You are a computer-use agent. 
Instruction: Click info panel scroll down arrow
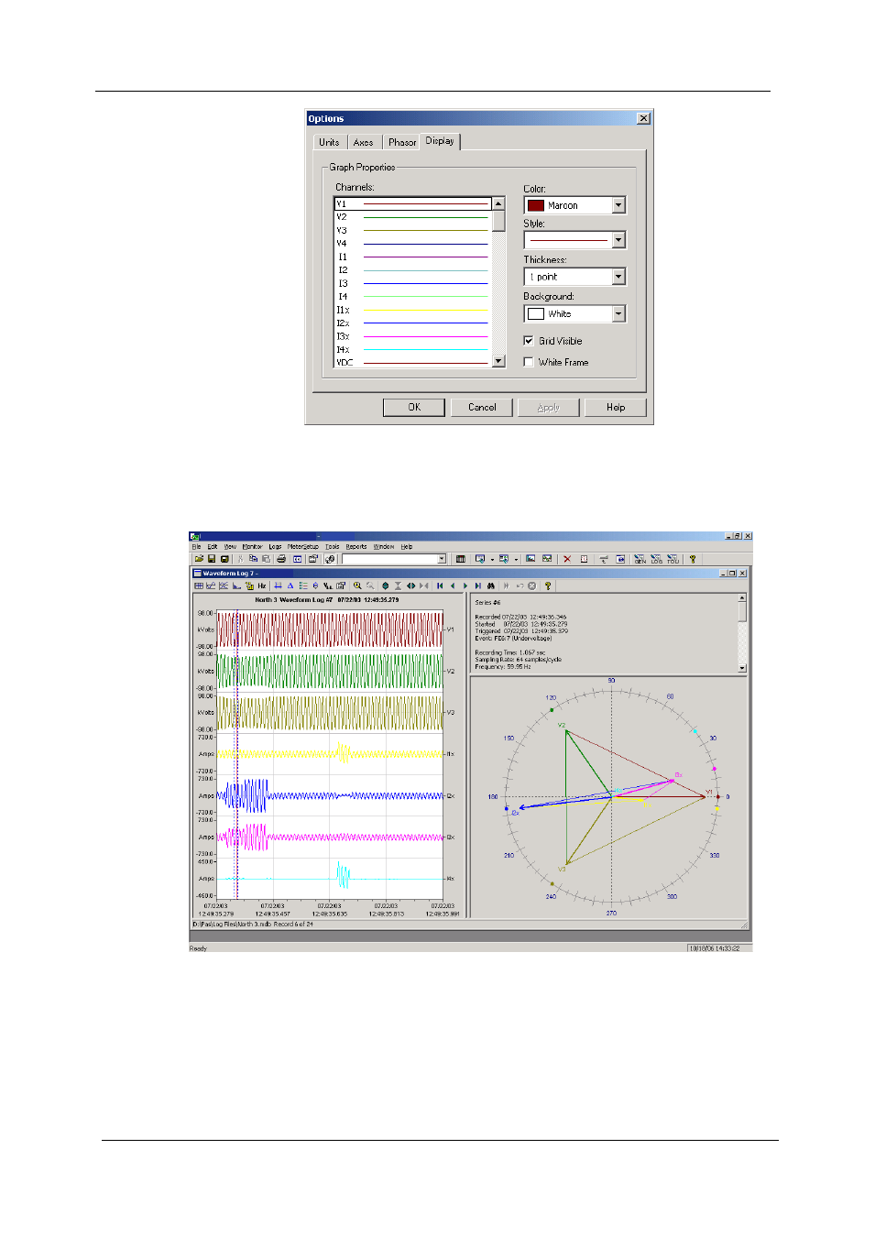[742, 669]
